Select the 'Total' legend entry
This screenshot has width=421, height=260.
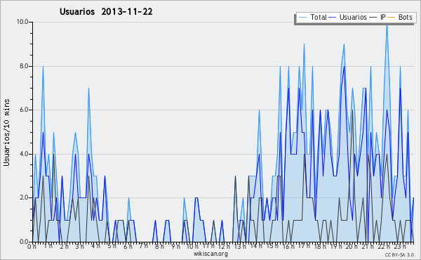coord(312,17)
